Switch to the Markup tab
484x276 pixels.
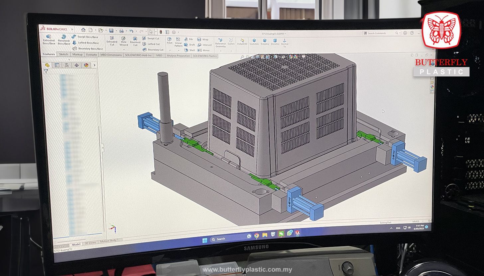tap(77, 54)
